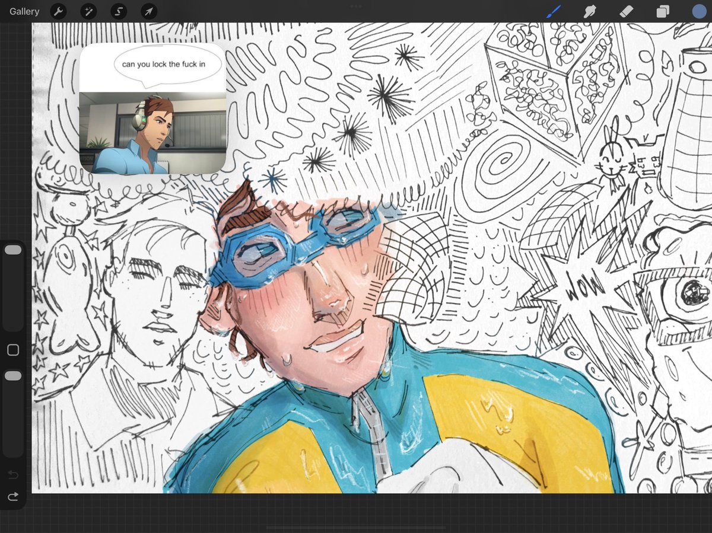Activate the Transform arrow tool

(149, 11)
